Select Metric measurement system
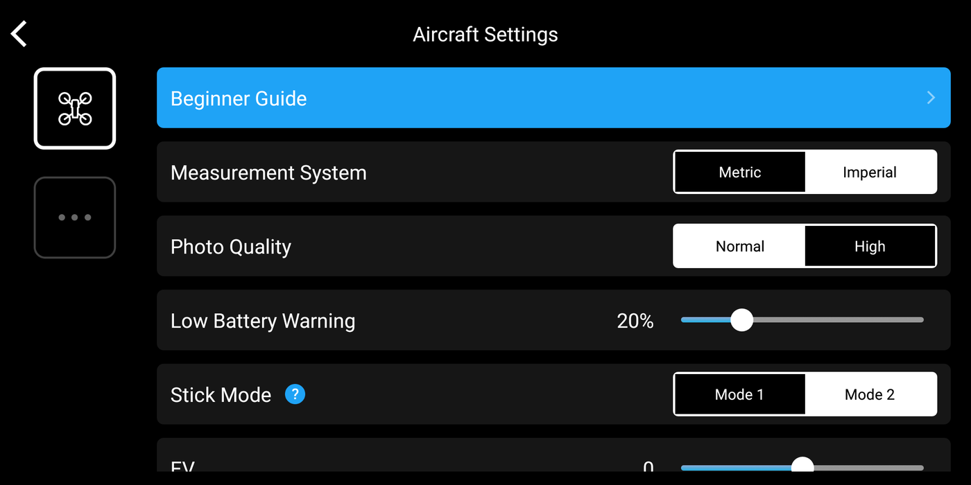Screen dimensions: 971x485 tap(739, 173)
